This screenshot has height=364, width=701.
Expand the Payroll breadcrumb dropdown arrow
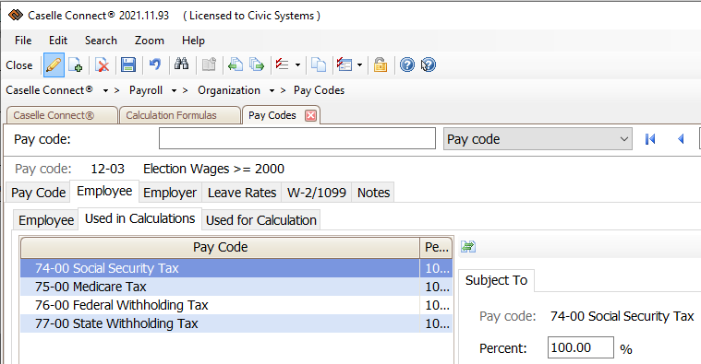click(x=174, y=90)
